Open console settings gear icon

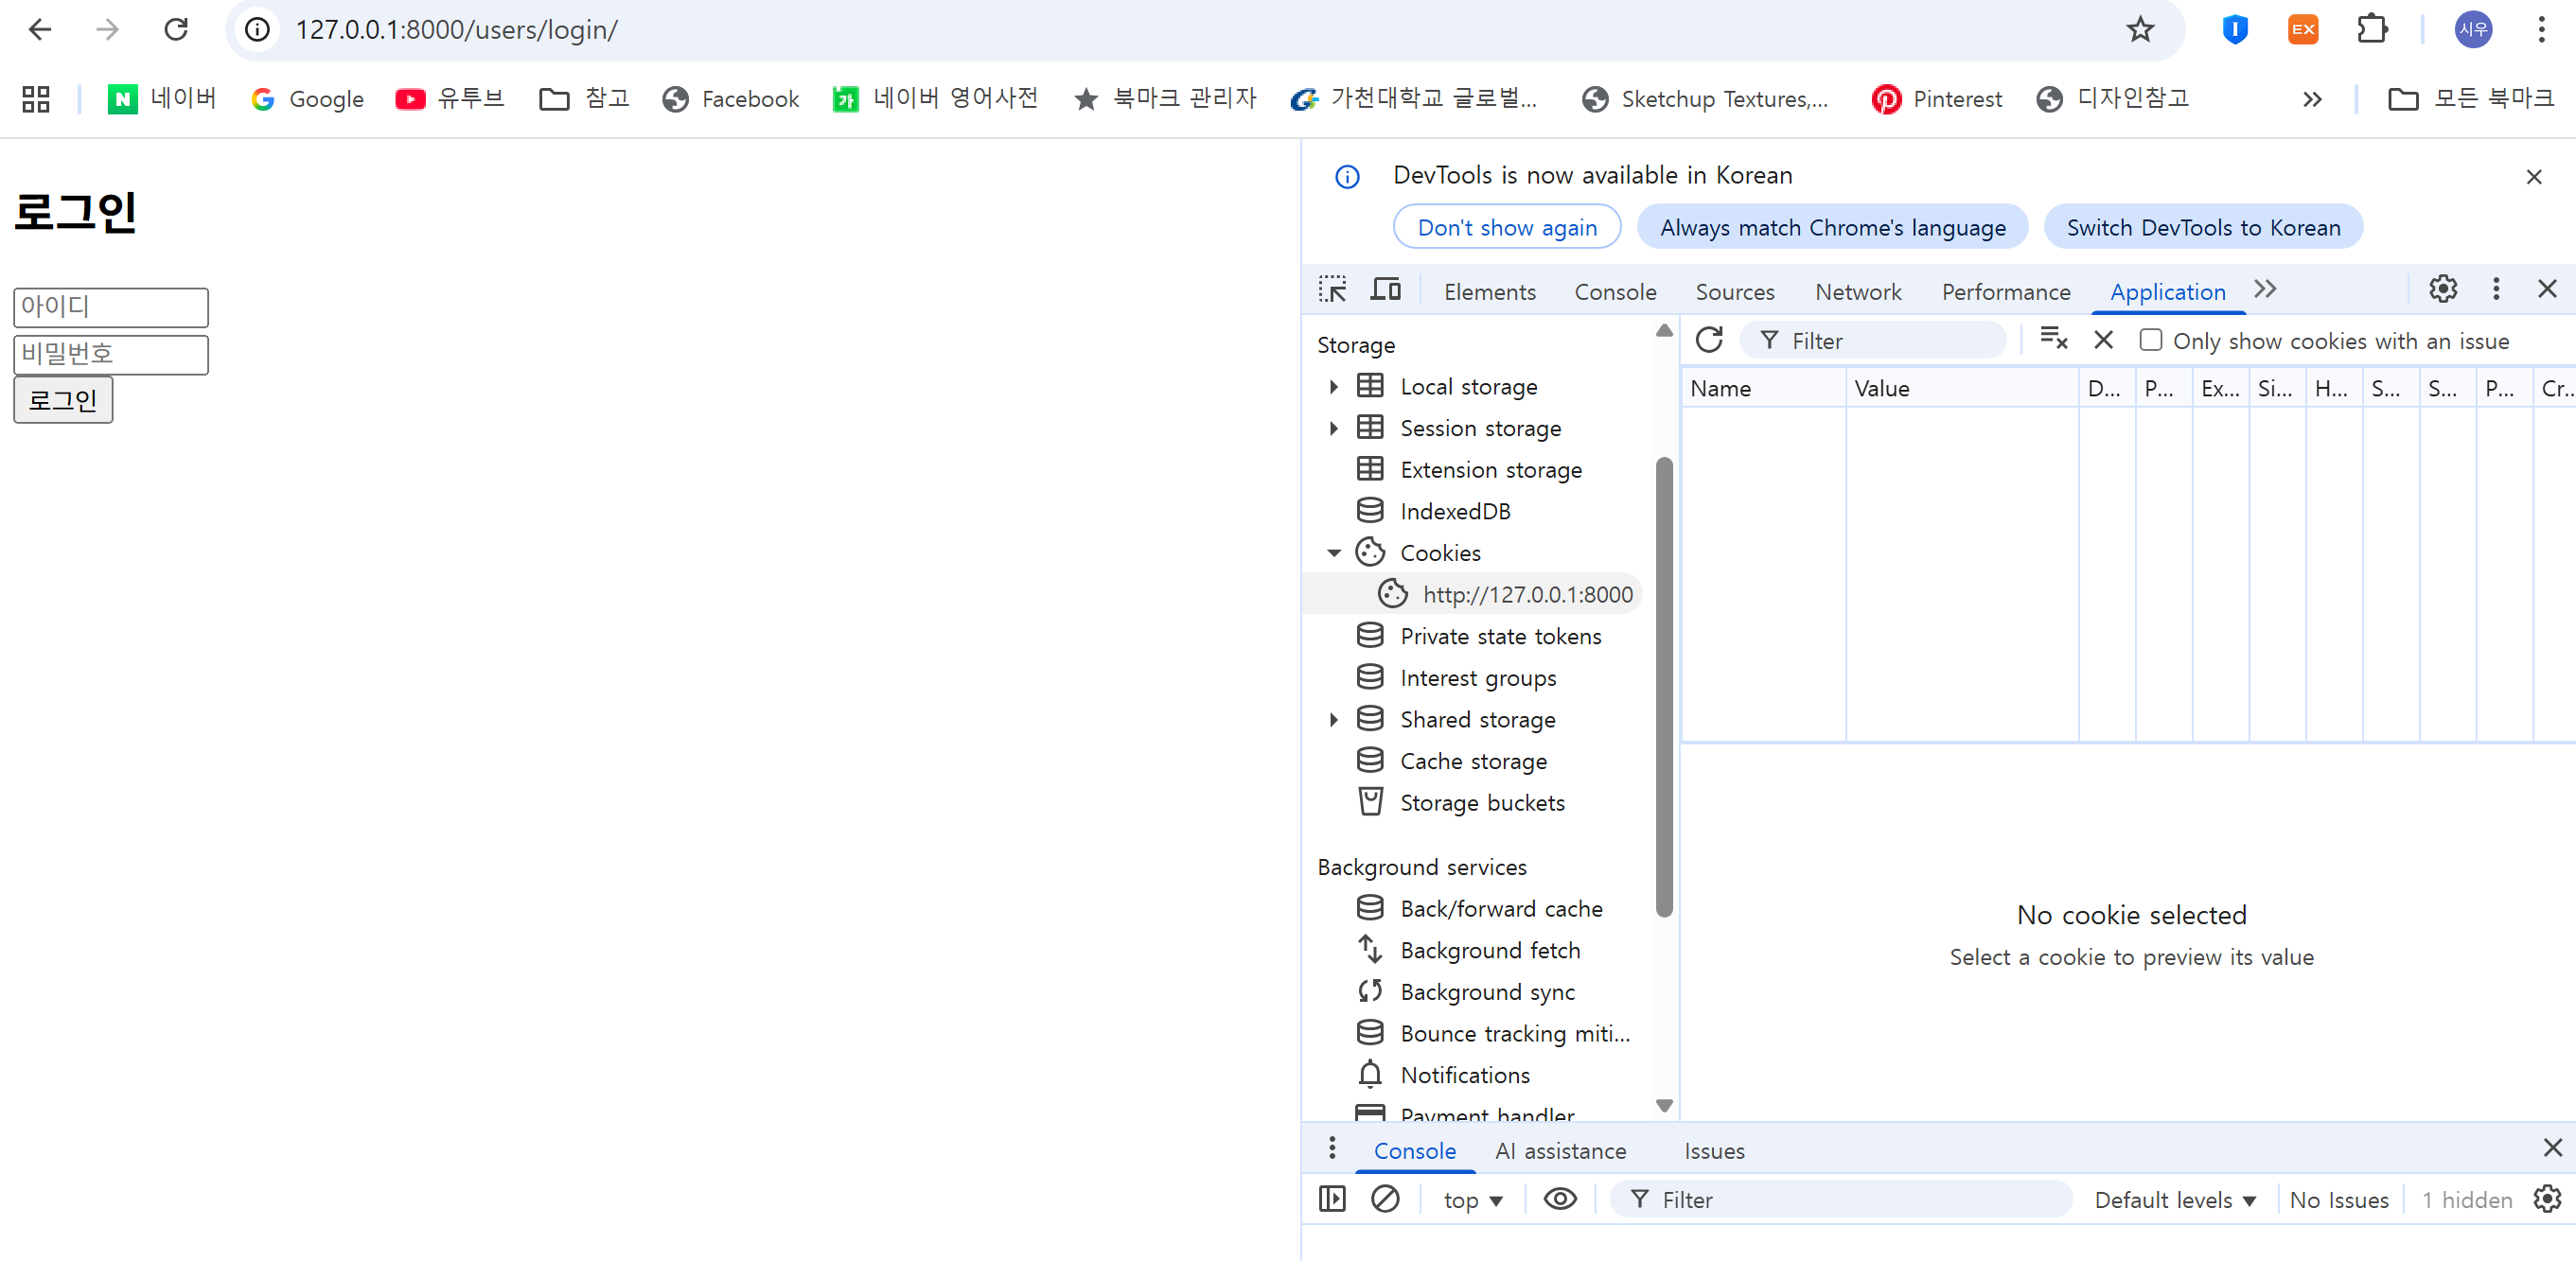click(x=2547, y=1200)
